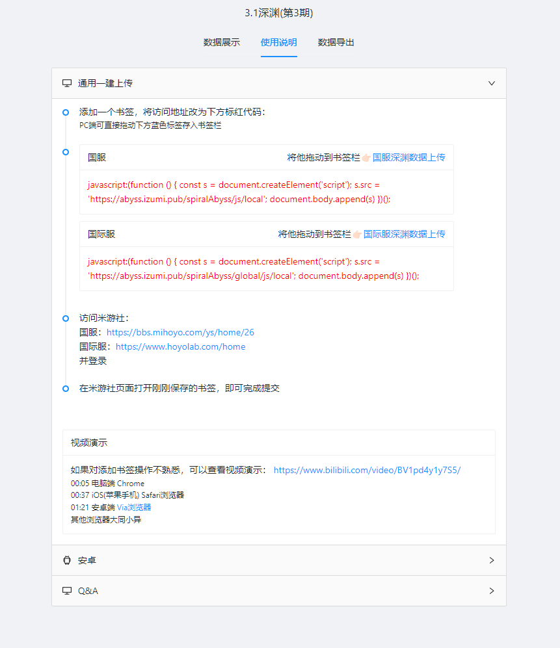Click 将他拖动到书签栏 text in 国服 card
Screen dimensions: 560x648
(324, 157)
